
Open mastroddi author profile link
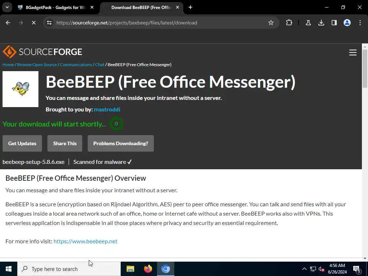coord(107,110)
